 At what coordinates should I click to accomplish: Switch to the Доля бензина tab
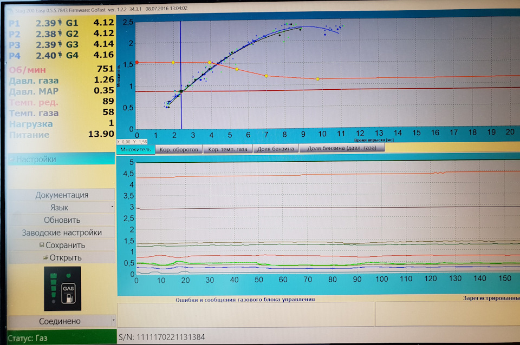[276, 149]
